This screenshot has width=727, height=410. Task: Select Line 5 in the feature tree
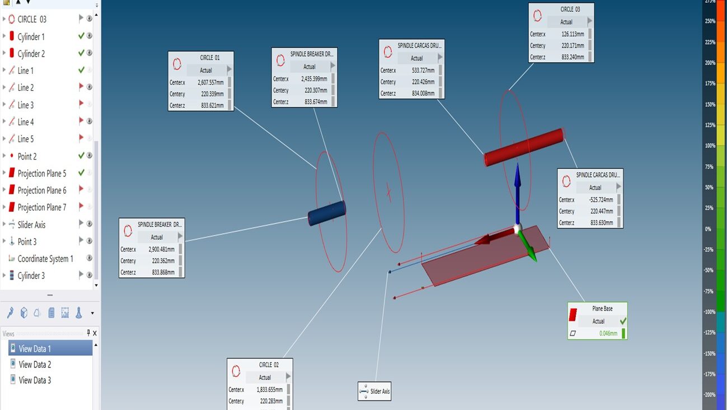click(26, 139)
